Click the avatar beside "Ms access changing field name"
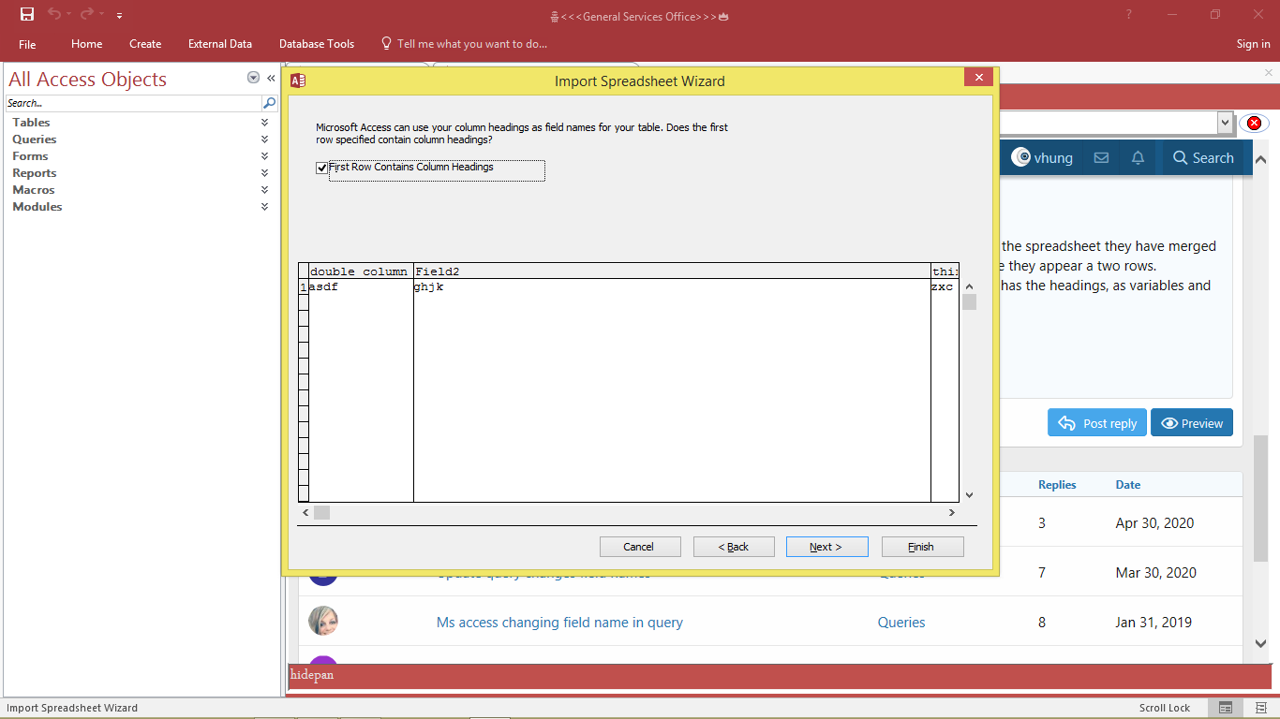1280x719 pixels. click(323, 621)
